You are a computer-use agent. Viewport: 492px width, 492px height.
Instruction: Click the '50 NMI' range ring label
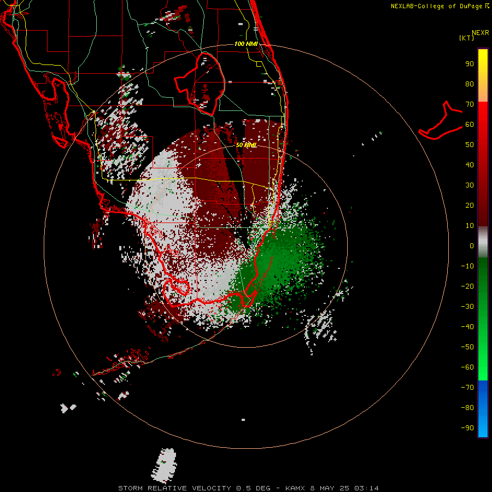(x=247, y=145)
